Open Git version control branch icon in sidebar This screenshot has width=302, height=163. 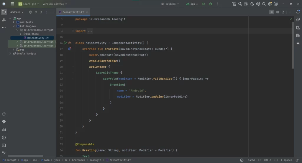tap(4, 153)
